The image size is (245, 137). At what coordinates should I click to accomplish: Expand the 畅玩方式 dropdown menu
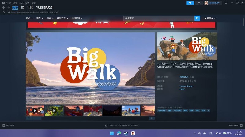click(x=62, y=18)
